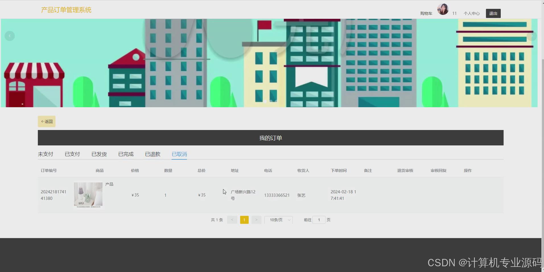Click the ←返回 back button

47,121
